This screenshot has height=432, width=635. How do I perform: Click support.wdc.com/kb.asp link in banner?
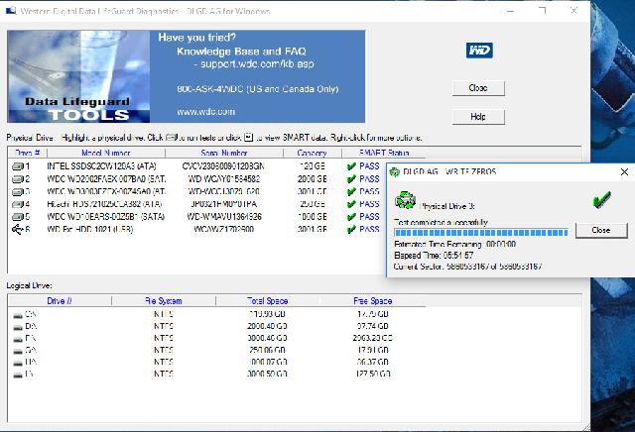(x=257, y=64)
